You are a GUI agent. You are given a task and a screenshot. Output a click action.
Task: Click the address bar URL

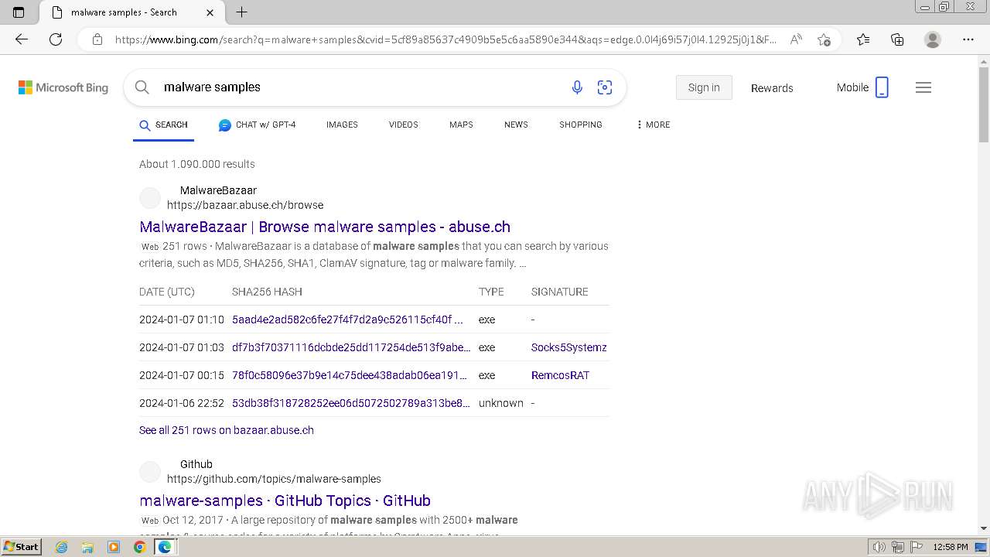445,39
